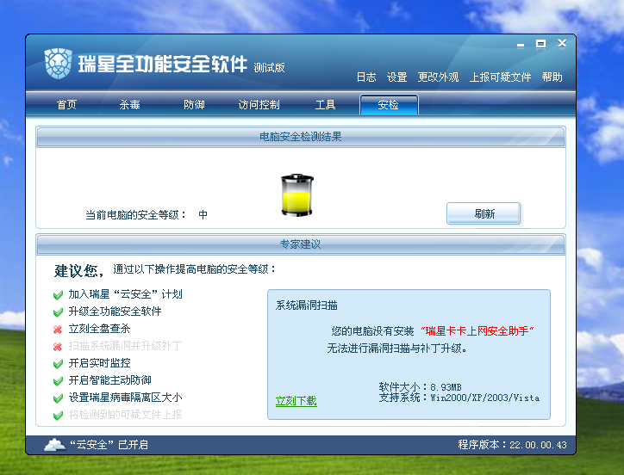The image size is (624, 475).
Task: Select 升级全功能安全软件 suggestion
Action: [x=115, y=312]
